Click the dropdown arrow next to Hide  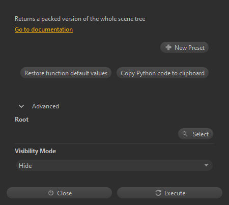pos(206,165)
